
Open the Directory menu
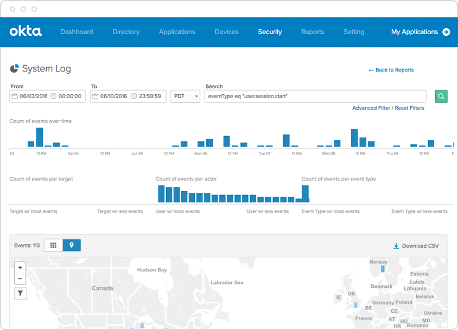[x=126, y=32]
